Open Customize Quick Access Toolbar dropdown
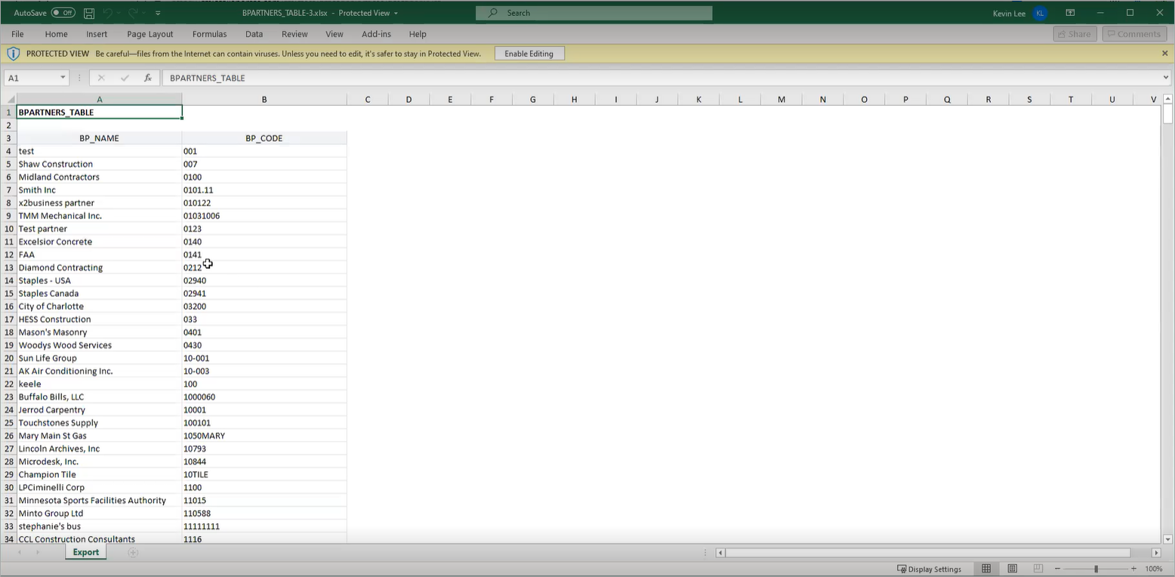The image size is (1175, 577). point(158,13)
